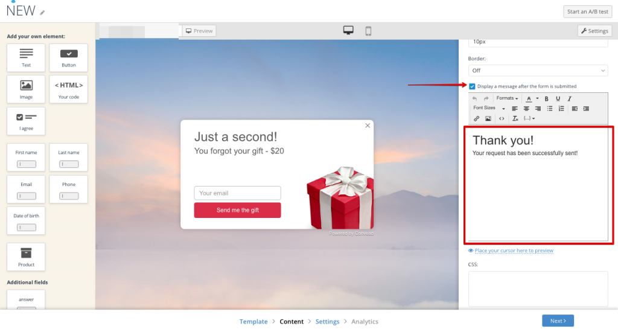The height and width of the screenshot is (332, 618).
Task: Open the text color picker arrow
Action: point(537,98)
